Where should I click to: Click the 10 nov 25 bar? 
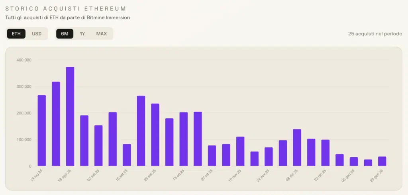coord(240,151)
